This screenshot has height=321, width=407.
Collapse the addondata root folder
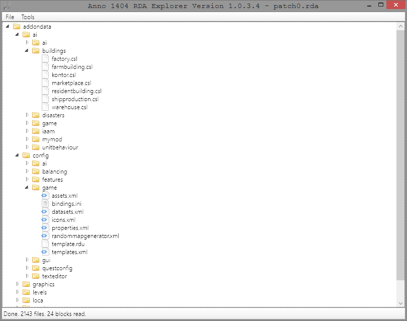(8, 27)
